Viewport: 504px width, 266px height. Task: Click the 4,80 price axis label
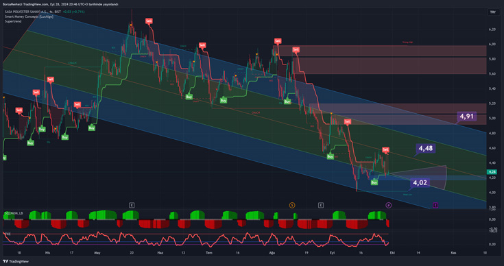pos(492,133)
